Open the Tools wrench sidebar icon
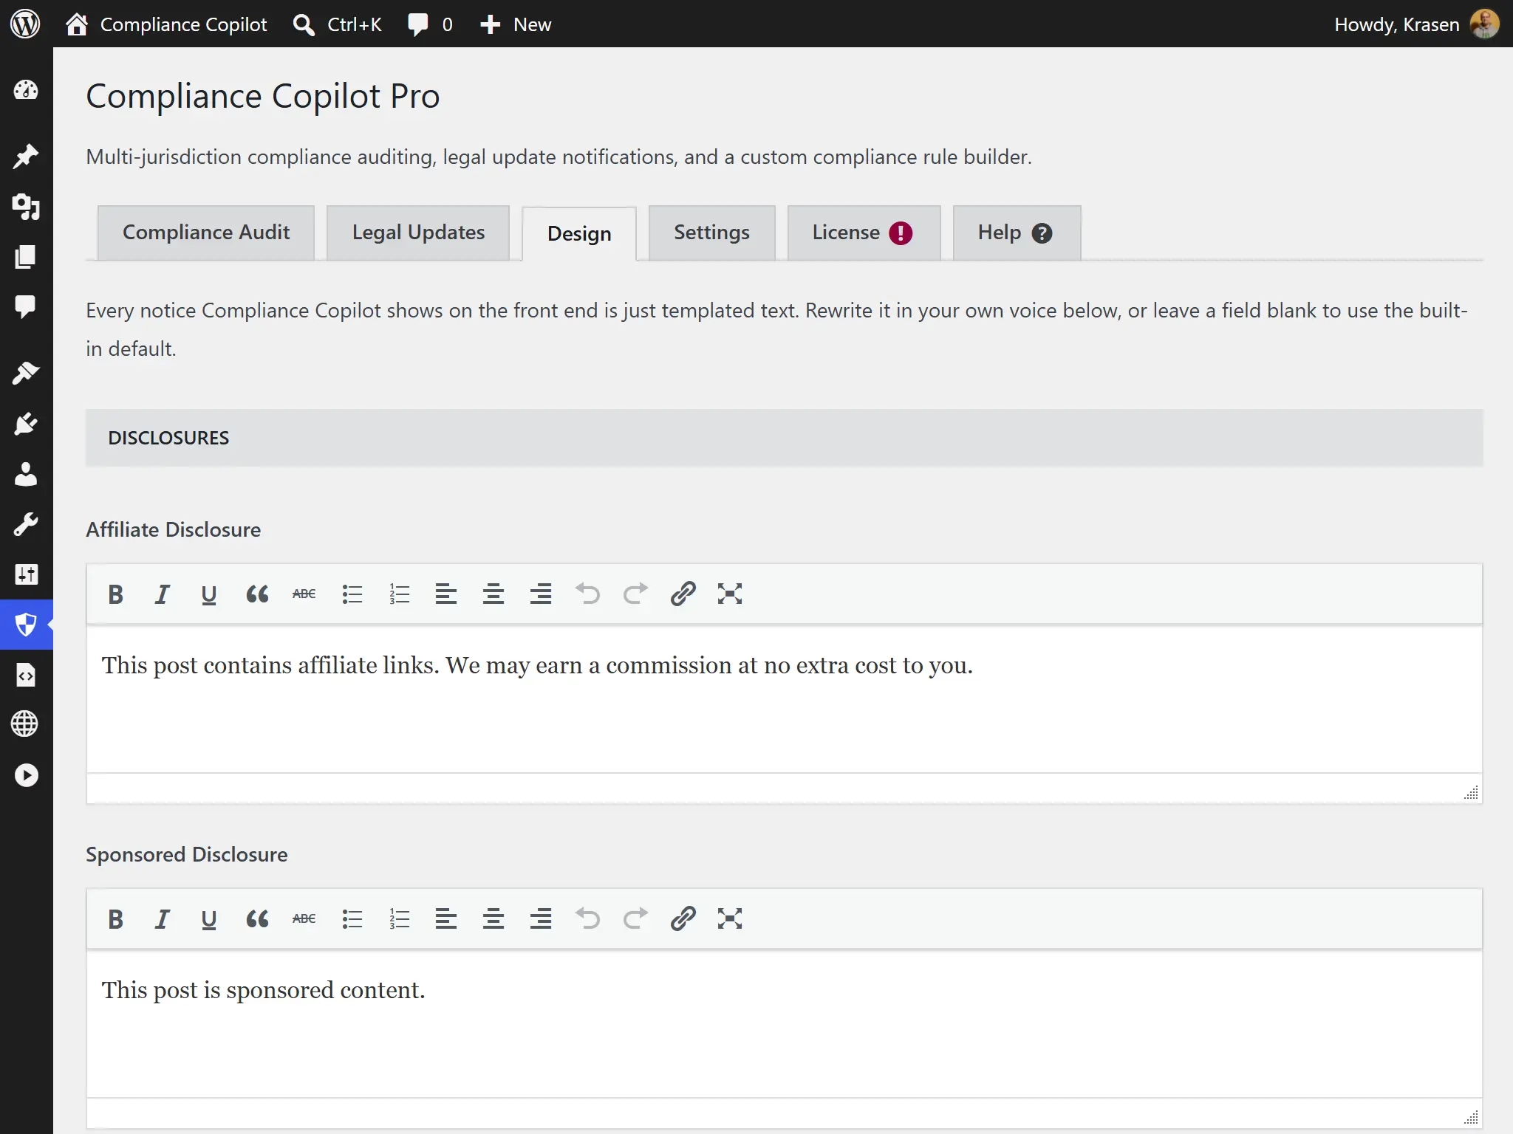This screenshot has width=1513, height=1134. click(x=26, y=524)
